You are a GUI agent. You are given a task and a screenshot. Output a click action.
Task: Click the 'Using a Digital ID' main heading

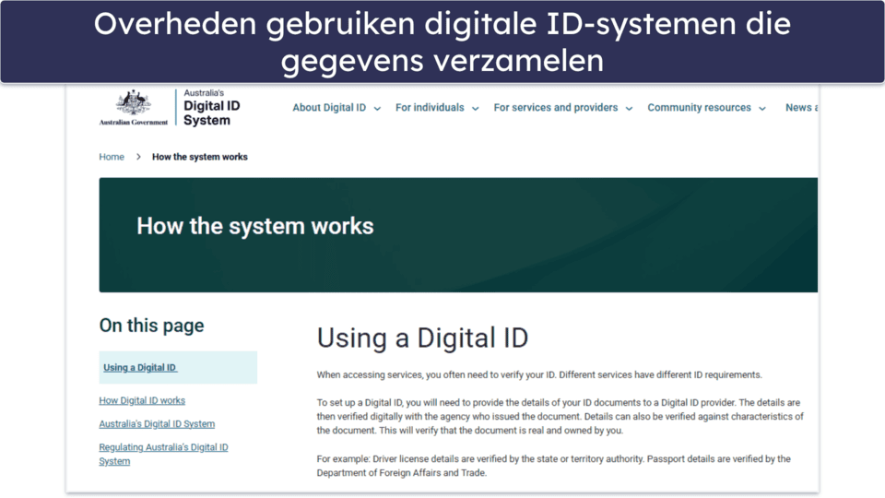pos(422,338)
